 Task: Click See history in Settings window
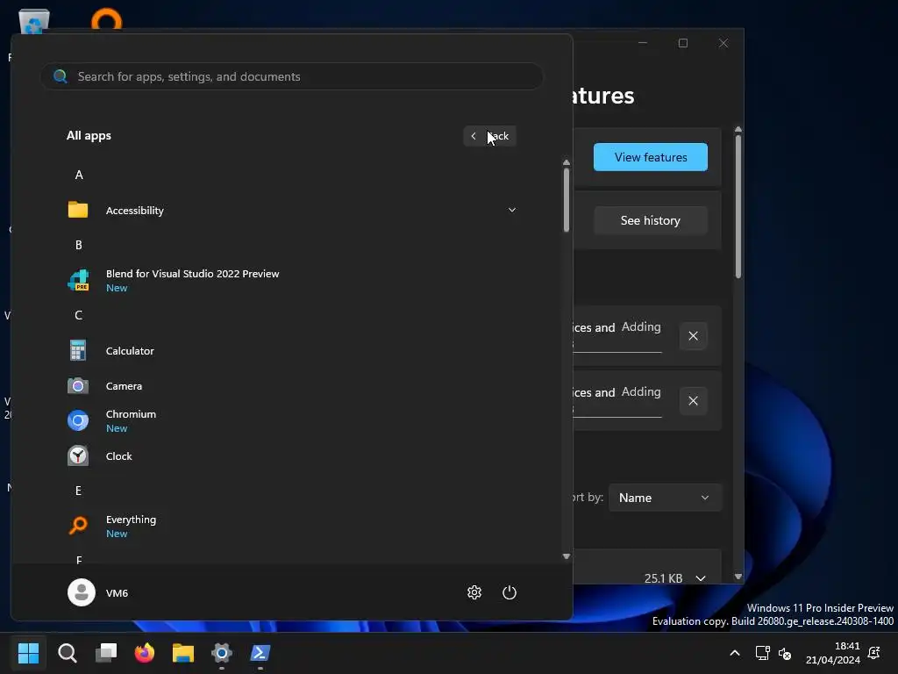point(651,220)
